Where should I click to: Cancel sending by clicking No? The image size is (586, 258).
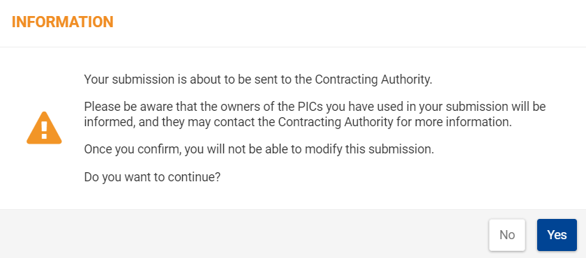pos(507,235)
